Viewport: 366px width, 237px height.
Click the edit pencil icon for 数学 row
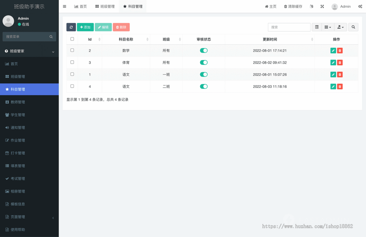tap(333, 51)
